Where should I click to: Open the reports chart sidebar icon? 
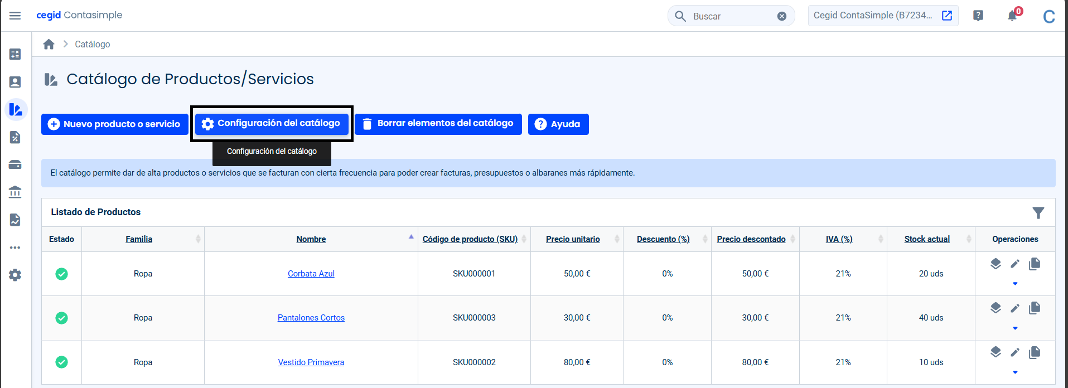(15, 220)
